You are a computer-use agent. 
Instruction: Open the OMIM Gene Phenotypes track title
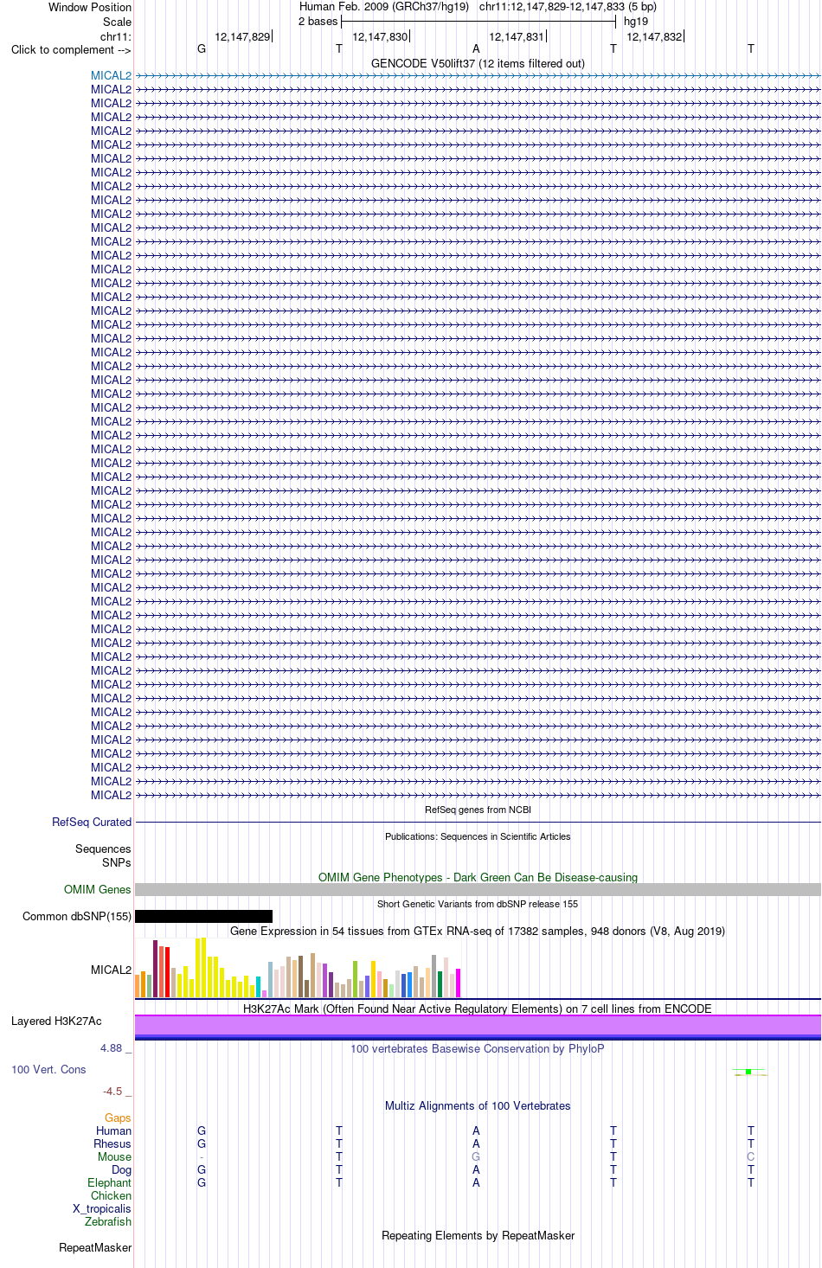[x=478, y=877]
